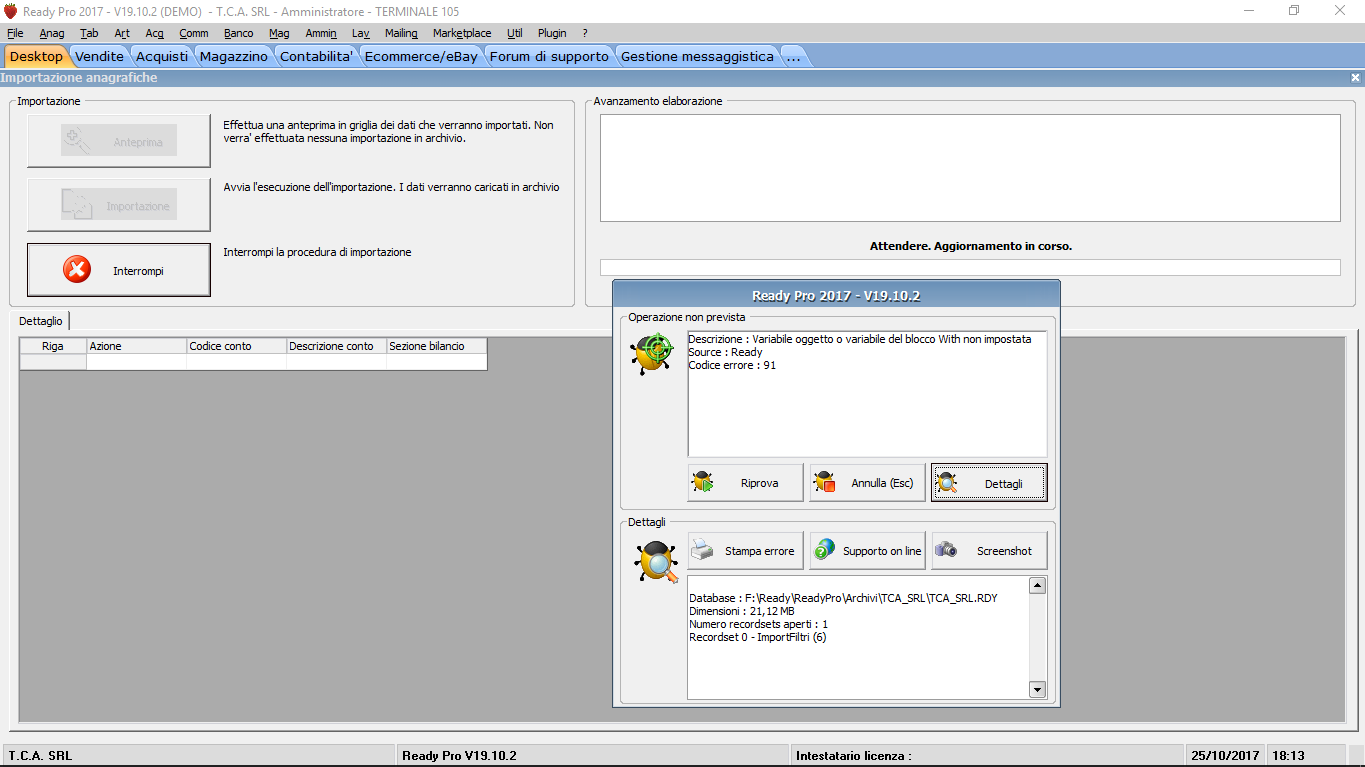
Task: Click the red X Interrompi icon
Action: 76,270
